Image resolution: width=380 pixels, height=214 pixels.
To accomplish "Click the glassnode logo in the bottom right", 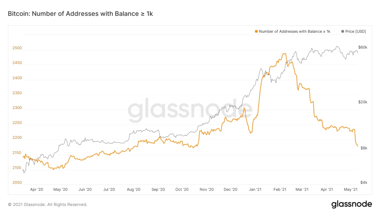I will pos(351,204).
